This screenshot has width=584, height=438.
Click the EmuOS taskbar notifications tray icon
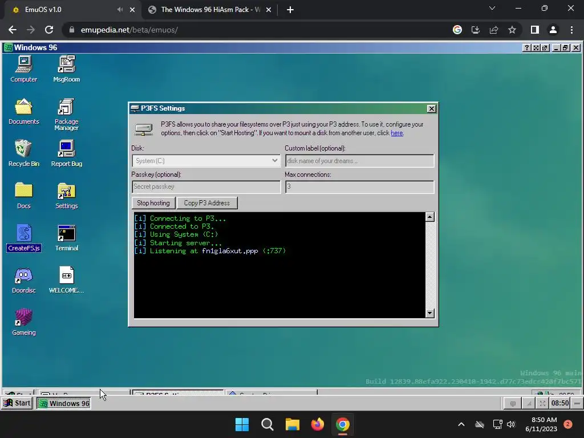click(513, 403)
